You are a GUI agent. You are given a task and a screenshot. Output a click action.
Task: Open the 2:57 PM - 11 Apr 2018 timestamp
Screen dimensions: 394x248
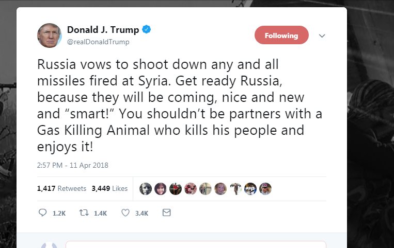click(x=72, y=165)
